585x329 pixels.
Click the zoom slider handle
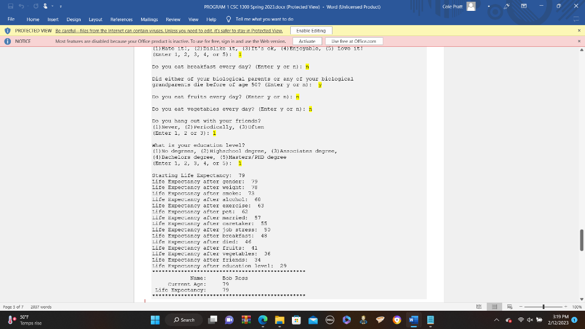coord(544,307)
